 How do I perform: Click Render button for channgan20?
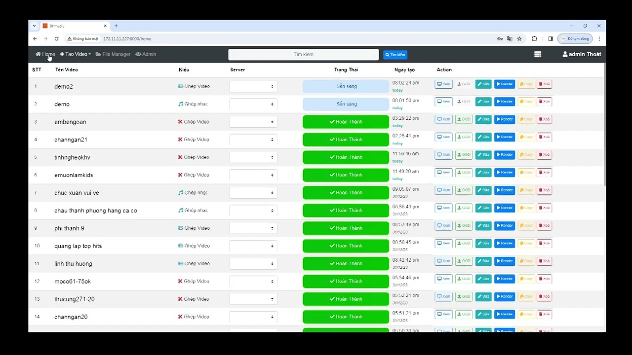505,315
